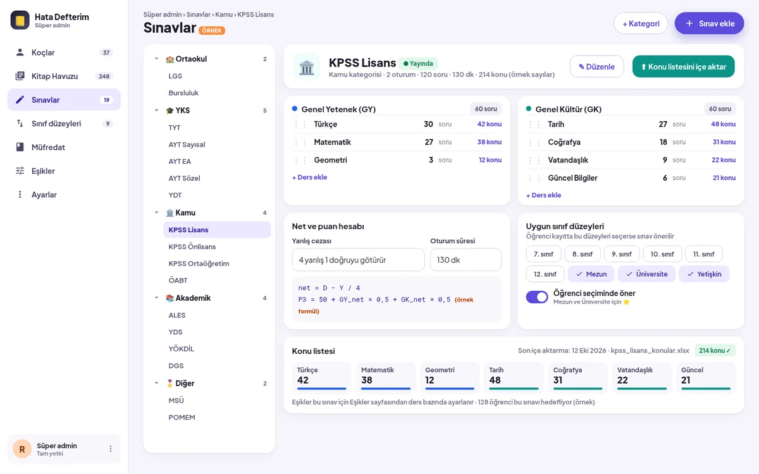Grab the Güncel Bilgiler row drag handle
The height and width of the screenshot is (474, 759).
pos(534,178)
